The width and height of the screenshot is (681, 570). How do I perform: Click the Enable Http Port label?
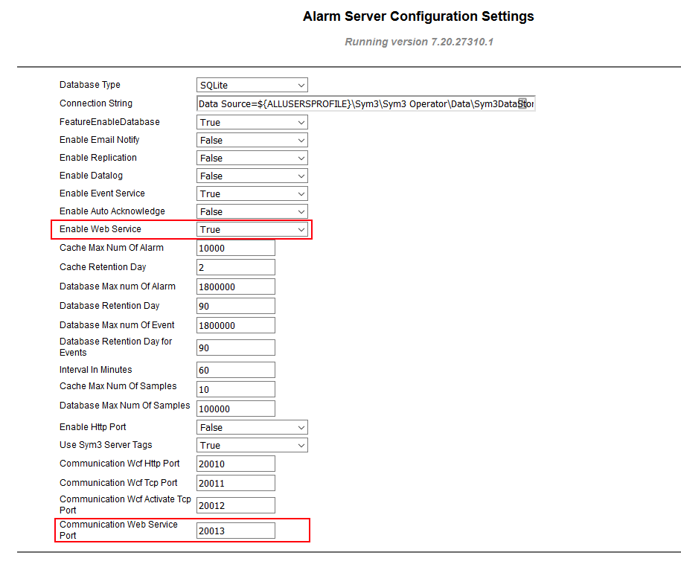pos(92,426)
